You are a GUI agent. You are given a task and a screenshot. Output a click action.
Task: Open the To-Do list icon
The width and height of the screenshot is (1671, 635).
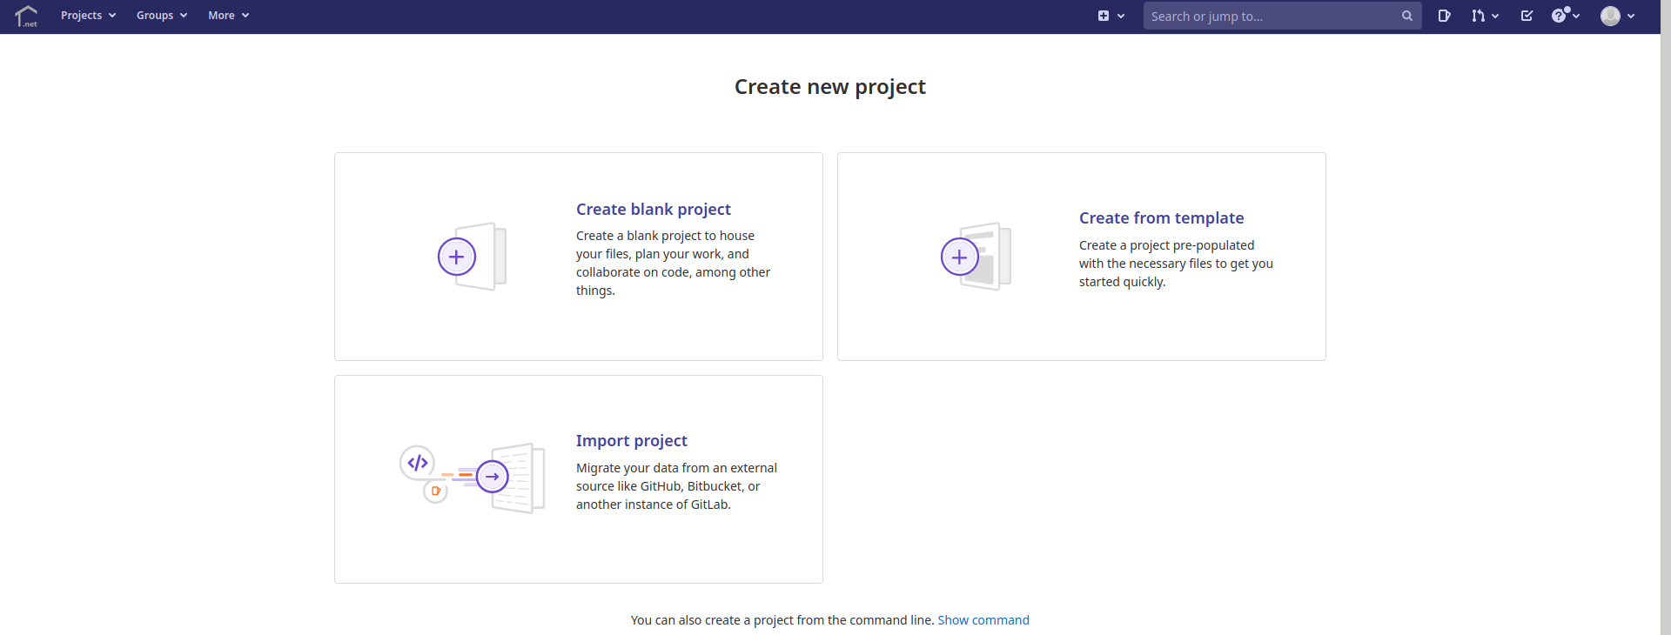[1527, 16]
